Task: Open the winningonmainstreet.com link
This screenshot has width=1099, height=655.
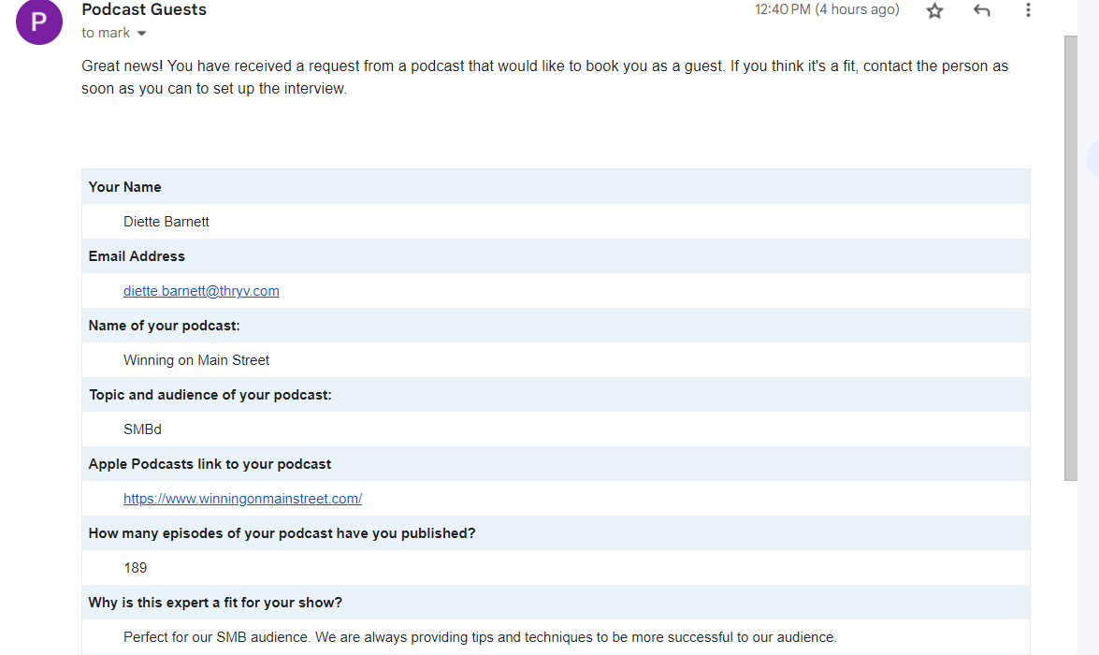Action: click(x=242, y=499)
